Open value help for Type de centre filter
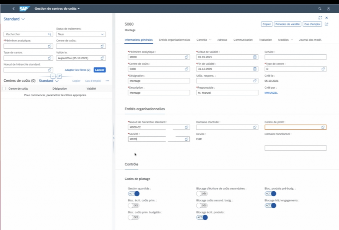Screen dimensions: 339x230 (x=50, y=58)
